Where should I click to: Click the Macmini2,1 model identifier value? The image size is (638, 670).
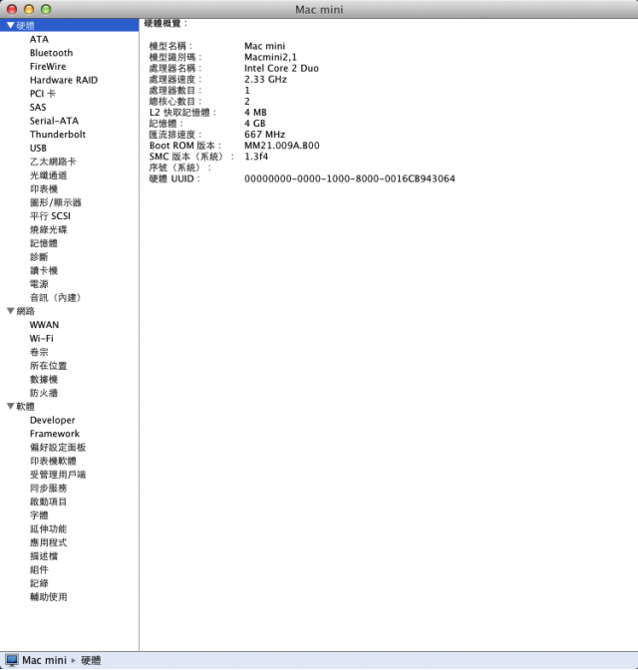pos(270,57)
